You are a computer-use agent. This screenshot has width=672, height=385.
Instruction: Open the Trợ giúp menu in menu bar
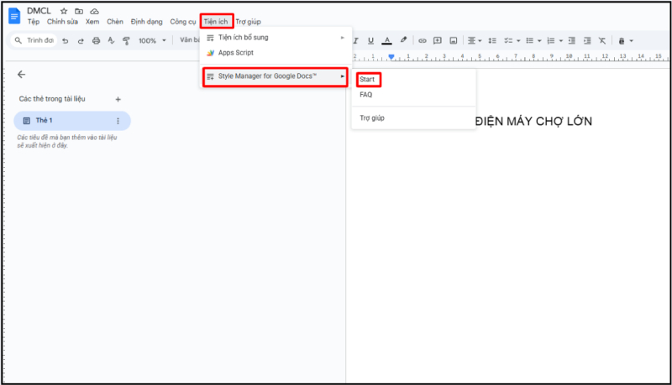(x=248, y=22)
